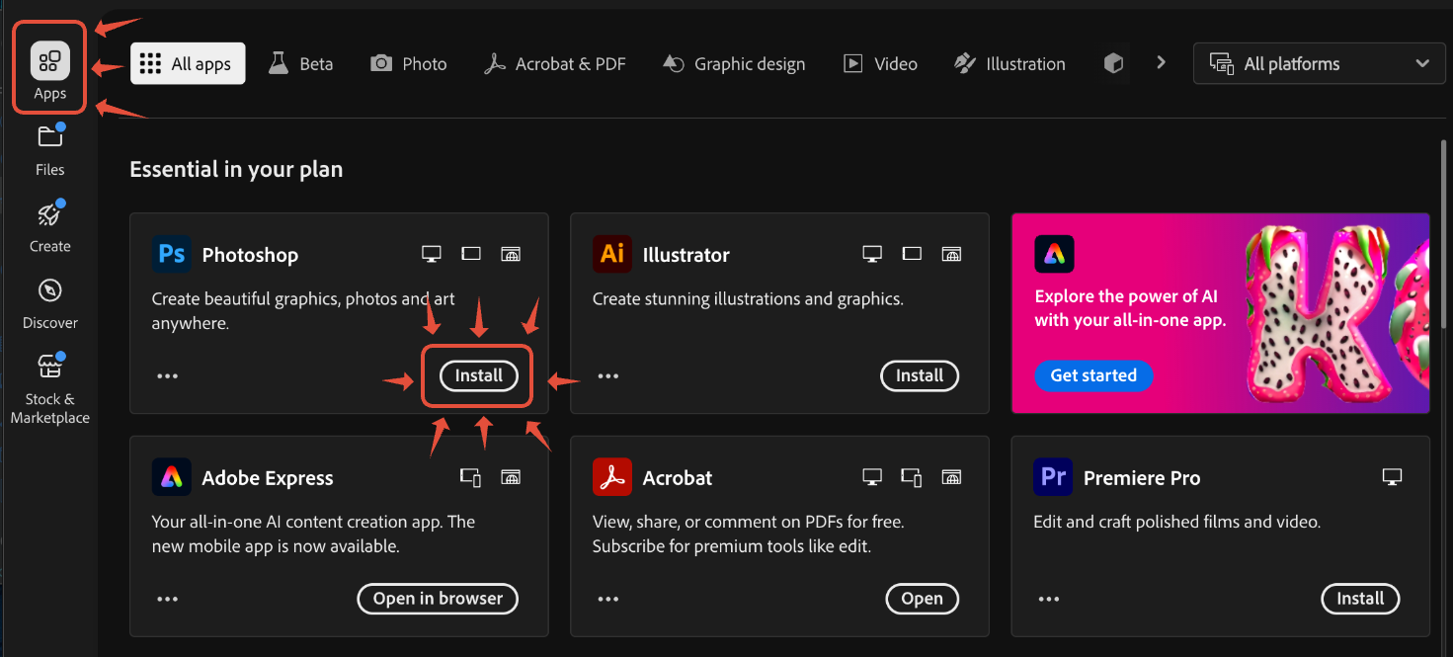This screenshot has height=657, width=1453.
Task: Open the Apps section in sidebar
Action: [49, 71]
